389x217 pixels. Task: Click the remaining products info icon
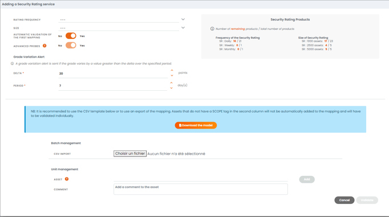(x=212, y=29)
